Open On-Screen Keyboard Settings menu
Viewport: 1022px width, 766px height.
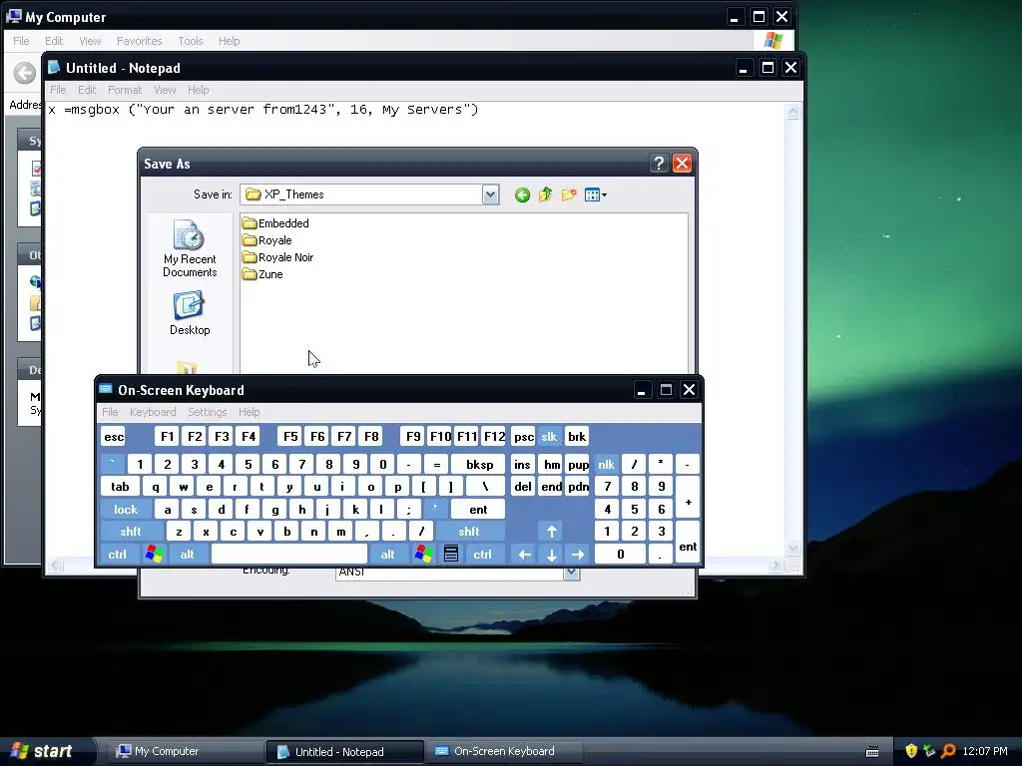click(x=208, y=412)
